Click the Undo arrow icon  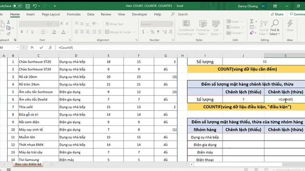(x=35, y=6)
